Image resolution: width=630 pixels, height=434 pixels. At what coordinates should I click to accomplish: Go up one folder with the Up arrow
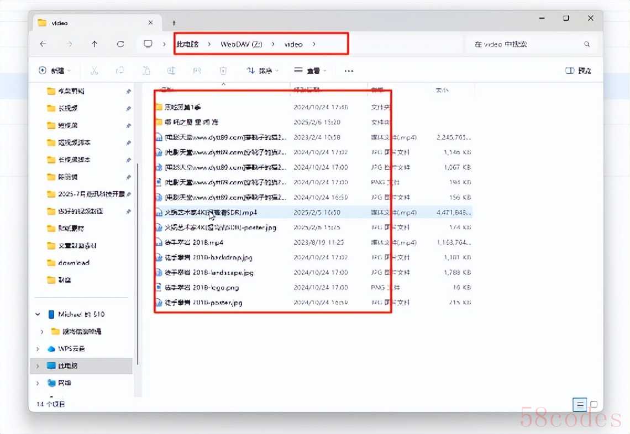95,44
